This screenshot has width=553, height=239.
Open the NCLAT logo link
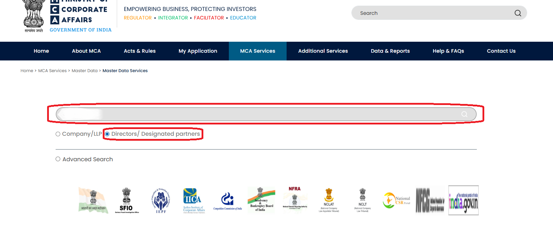coord(329,200)
